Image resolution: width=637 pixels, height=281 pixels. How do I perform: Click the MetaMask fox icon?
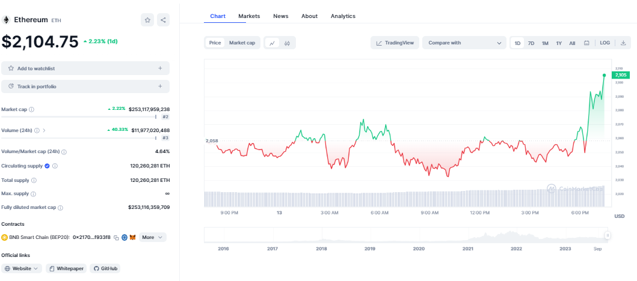tap(134, 237)
